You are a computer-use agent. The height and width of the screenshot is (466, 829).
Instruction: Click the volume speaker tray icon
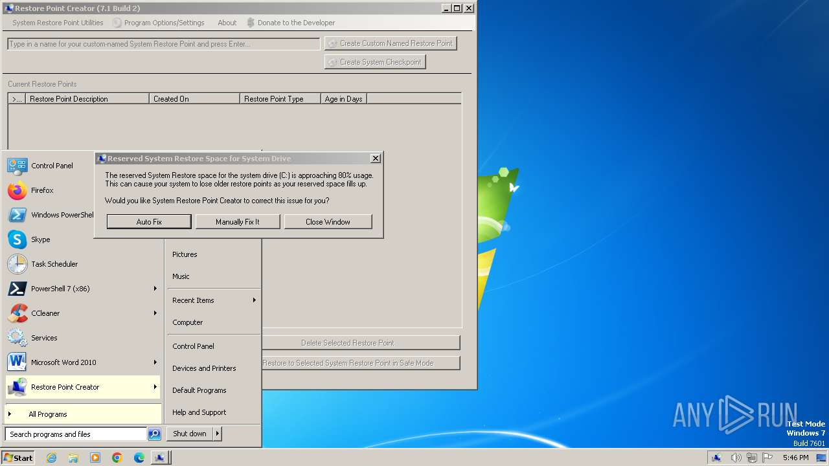[x=736, y=458]
